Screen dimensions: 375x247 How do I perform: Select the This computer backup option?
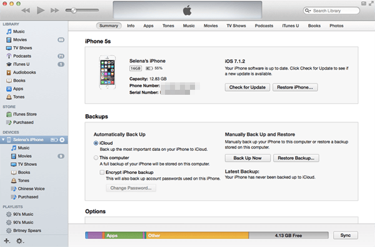96,158
